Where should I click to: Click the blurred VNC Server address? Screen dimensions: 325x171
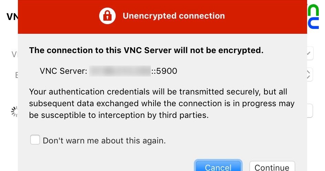click(x=120, y=71)
